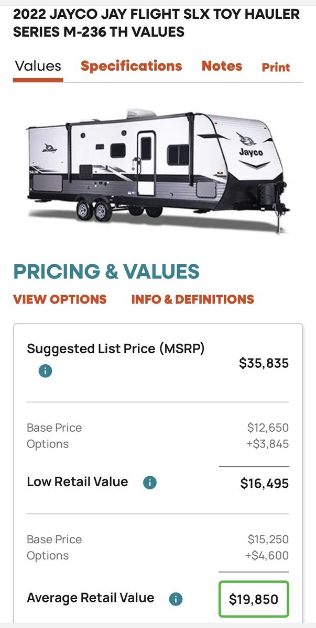316x628 pixels.
Task: Switch to the Values tab
Action: click(38, 66)
